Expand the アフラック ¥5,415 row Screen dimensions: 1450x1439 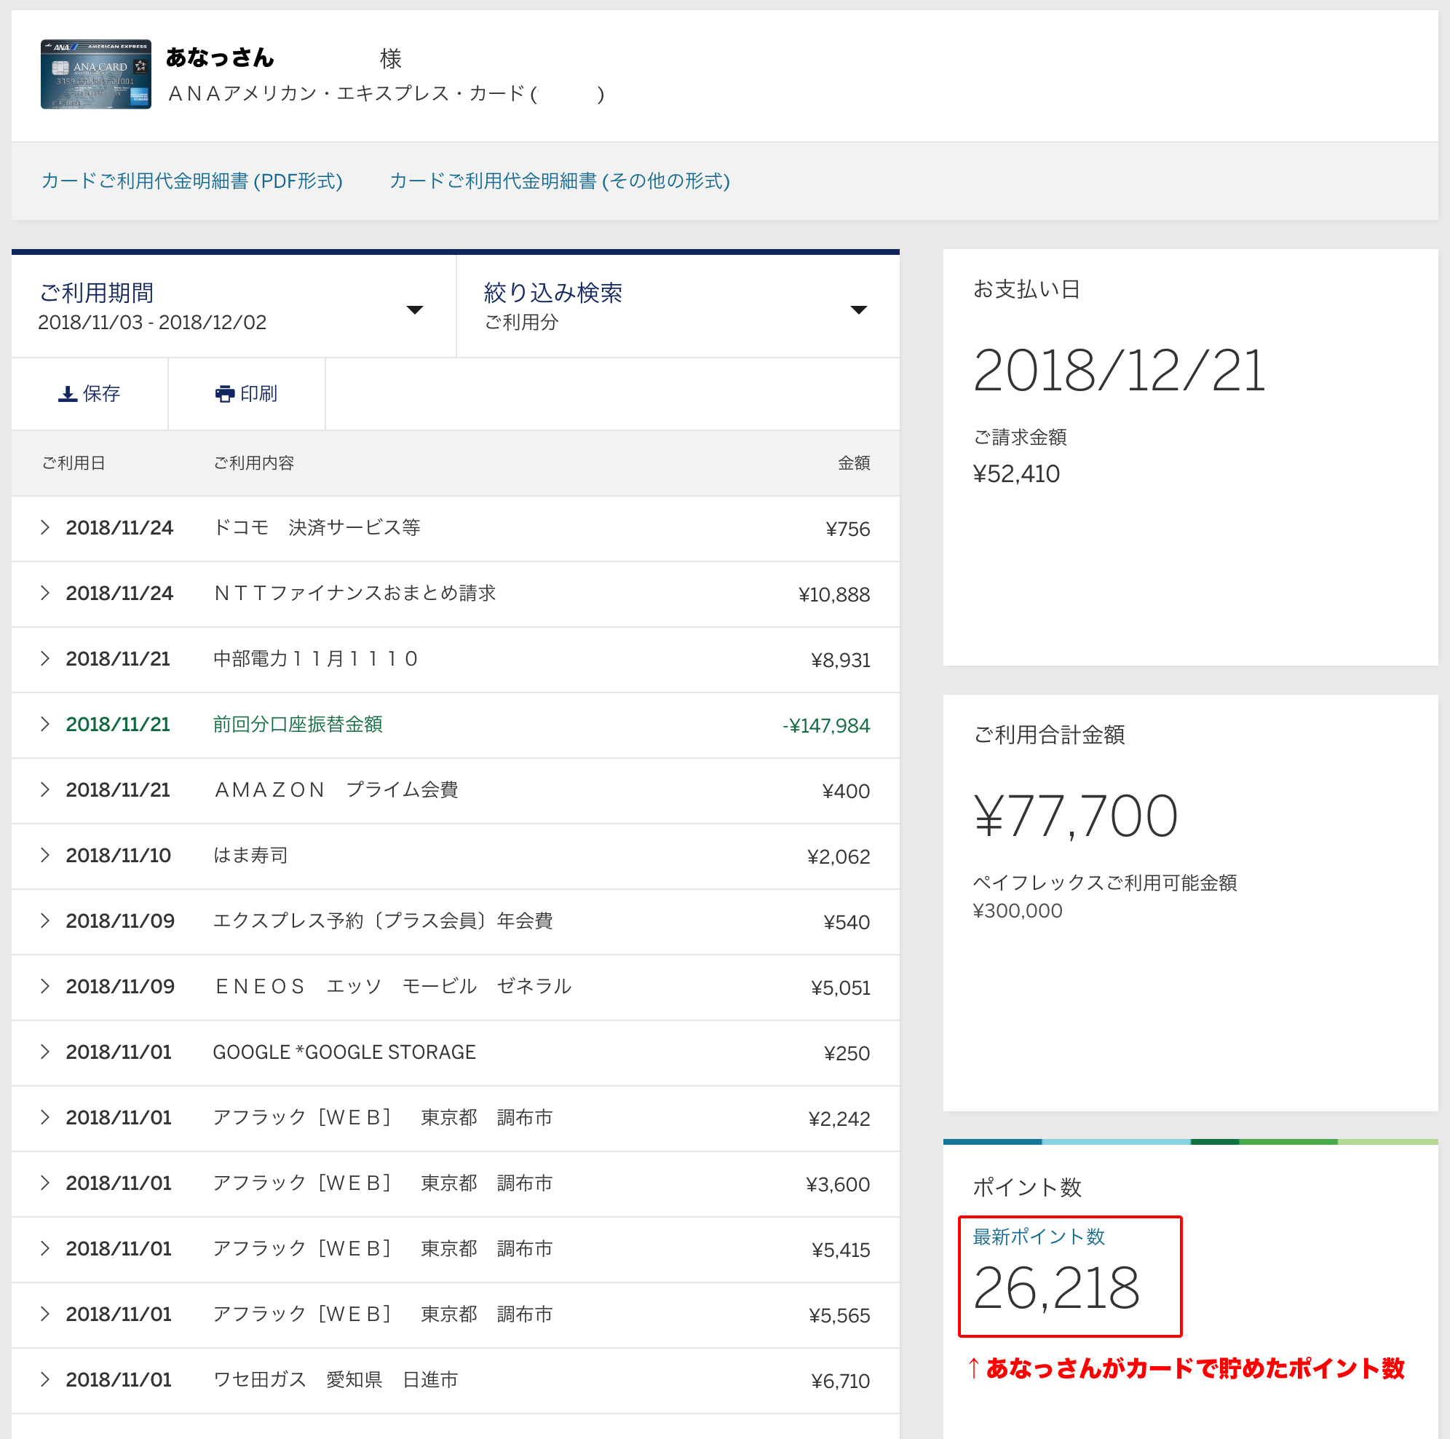tap(456, 1248)
